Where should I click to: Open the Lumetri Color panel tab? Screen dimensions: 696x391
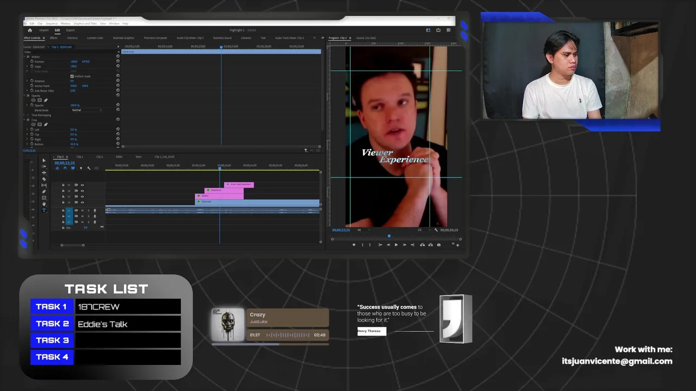tap(95, 38)
